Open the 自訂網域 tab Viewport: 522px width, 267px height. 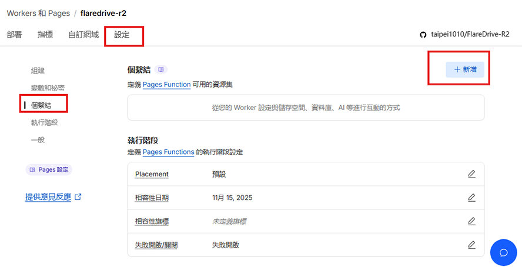(x=83, y=35)
